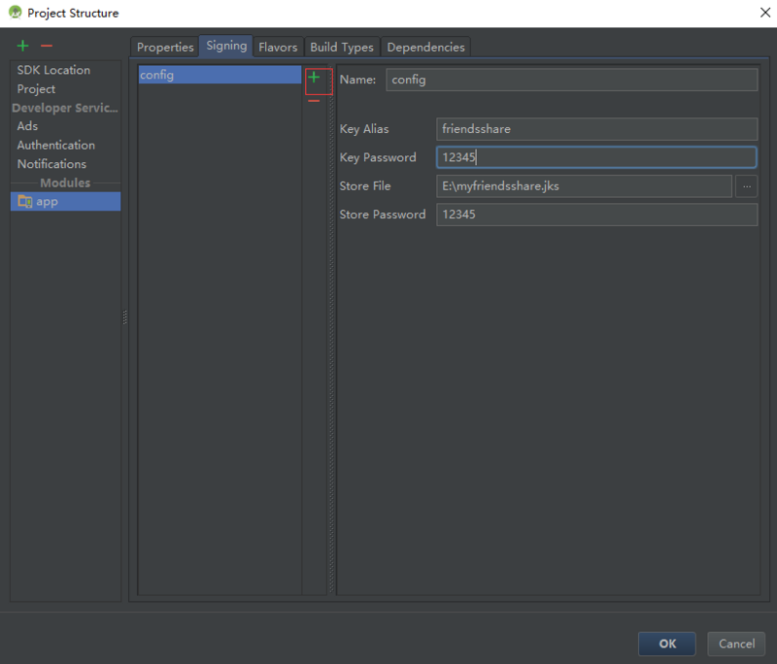Click the Store File path field
The image size is (777, 664).
(584, 186)
